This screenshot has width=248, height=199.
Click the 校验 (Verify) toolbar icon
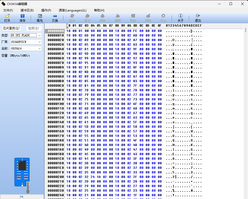133,18
